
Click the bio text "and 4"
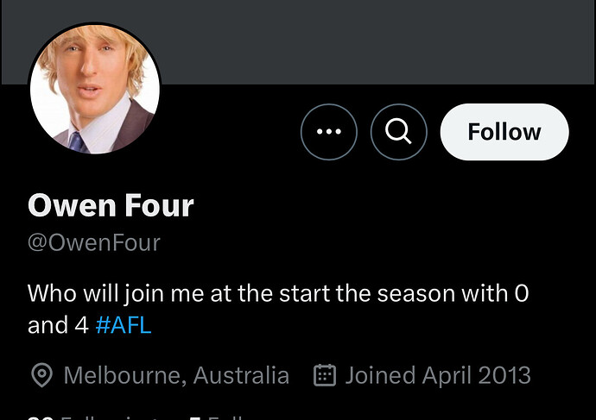click(x=58, y=325)
